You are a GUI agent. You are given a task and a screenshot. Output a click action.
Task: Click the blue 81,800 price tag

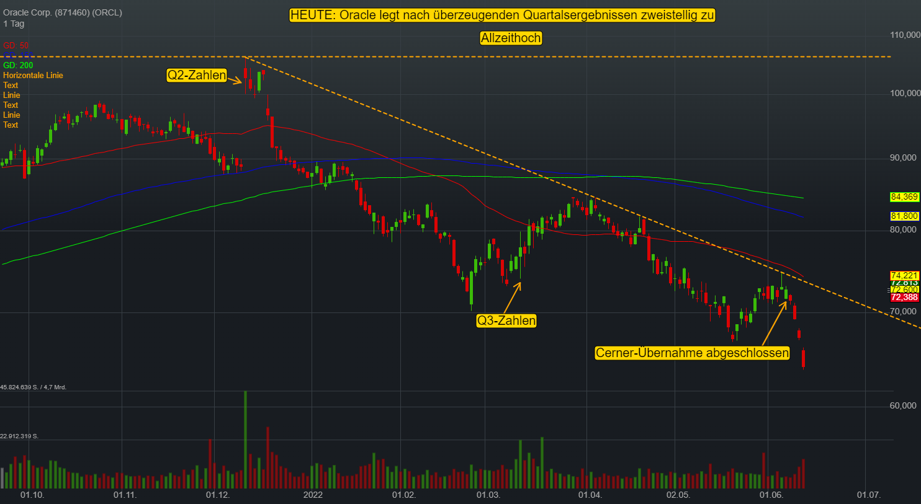[x=904, y=216]
